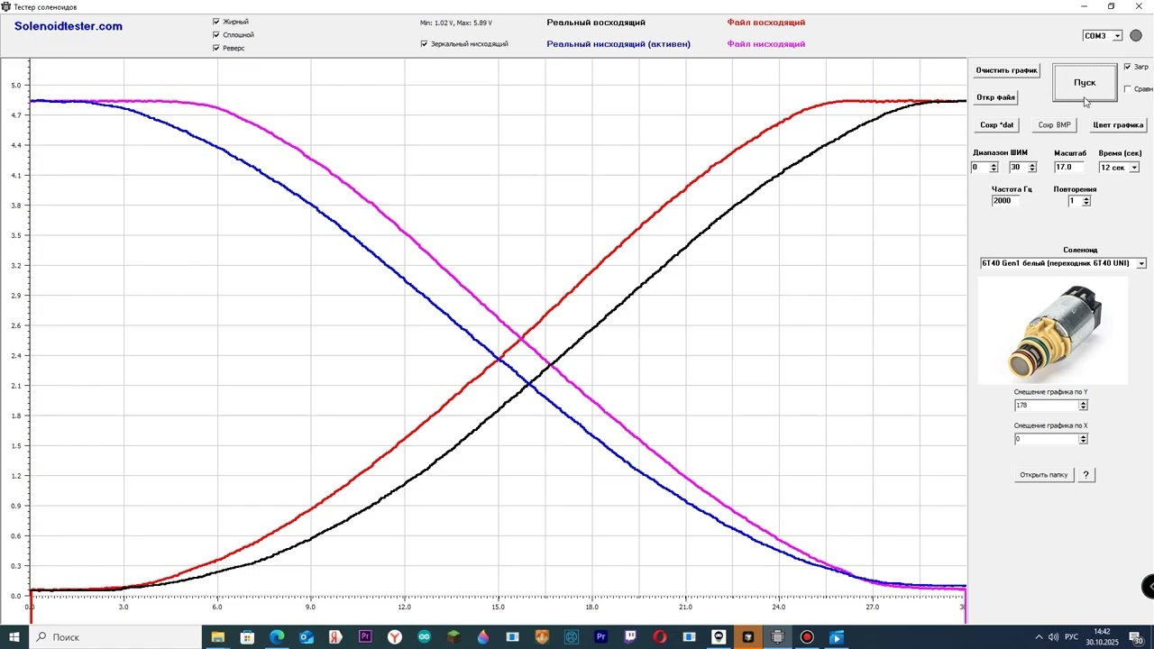Open Twitch from the taskbar

[x=631, y=637]
